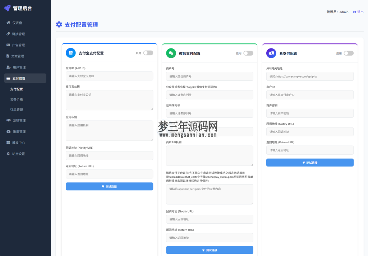This screenshot has width=368, height=256.
Task: Enable the 易支付配置 switch
Action: pyautogui.click(x=348, y=52)
